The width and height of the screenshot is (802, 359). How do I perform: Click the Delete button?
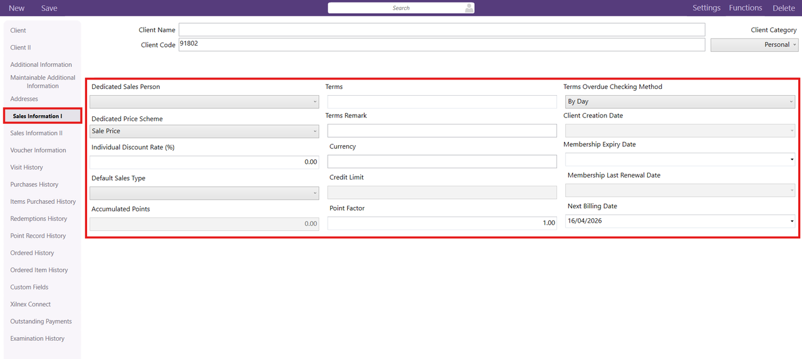pos(783,8)
